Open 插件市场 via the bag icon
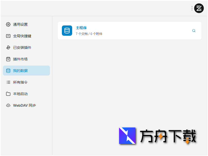The image size is (208, 156). tap(8, 59)
